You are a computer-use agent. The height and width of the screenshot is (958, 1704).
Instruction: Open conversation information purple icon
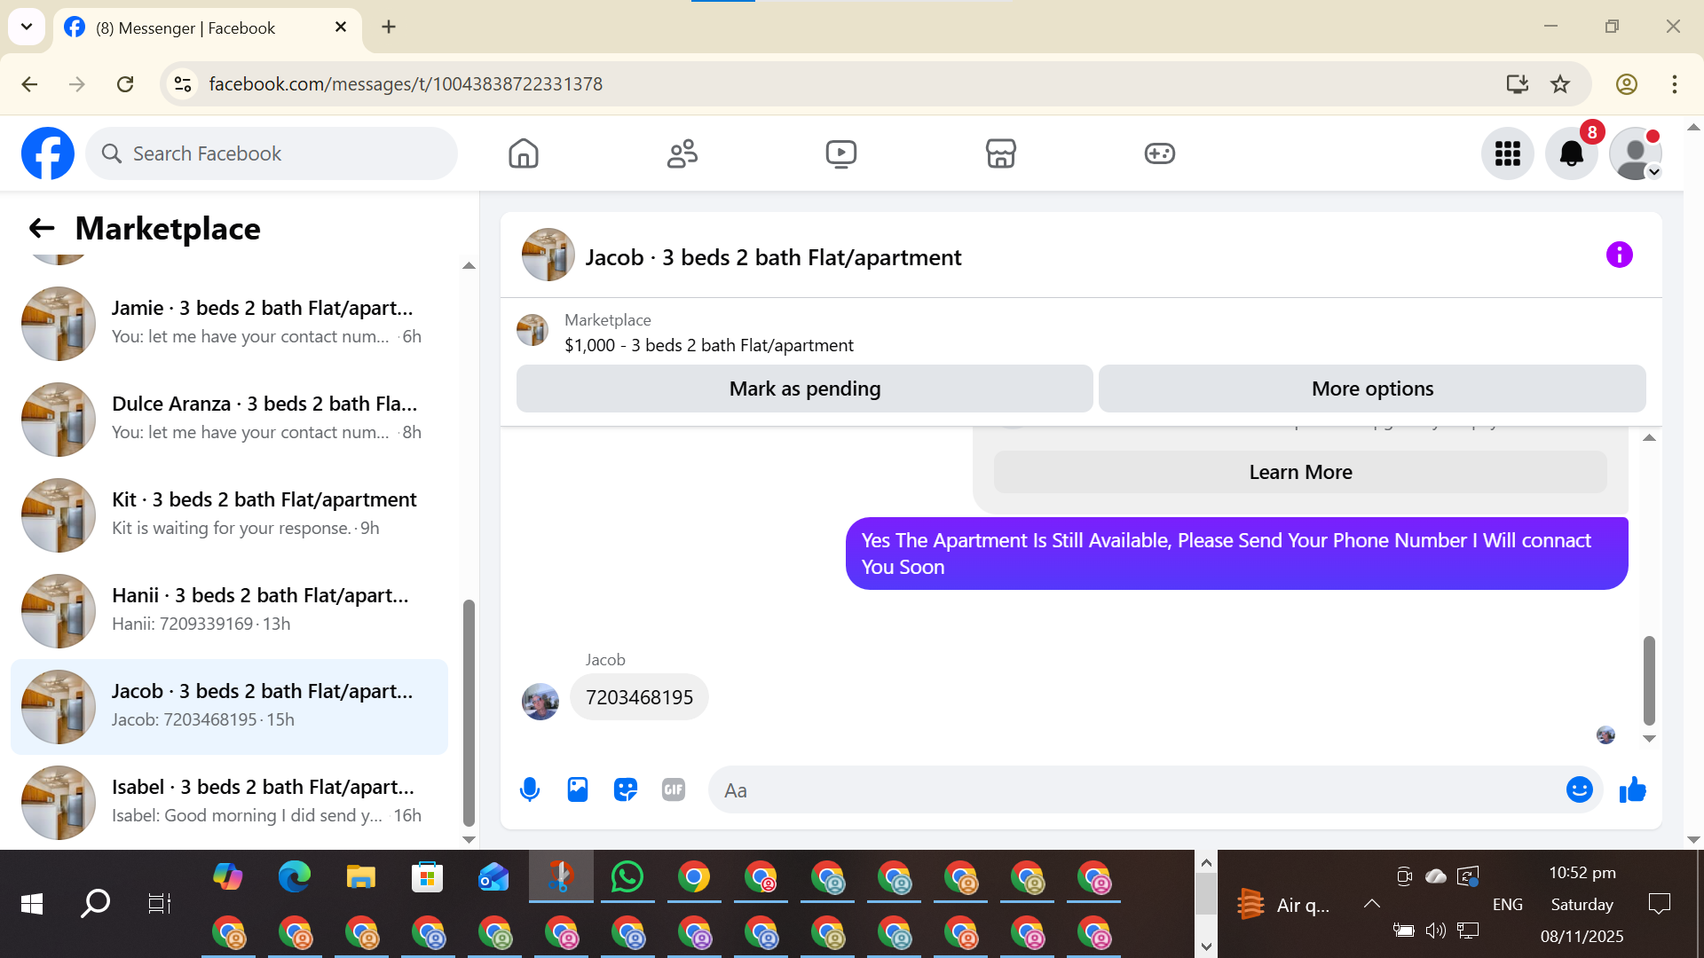click(x=1619, y=255)
